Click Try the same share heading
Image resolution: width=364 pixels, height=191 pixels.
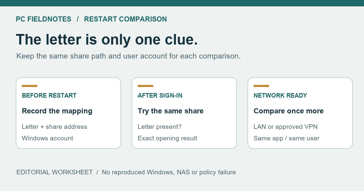(x=170, y=111)
